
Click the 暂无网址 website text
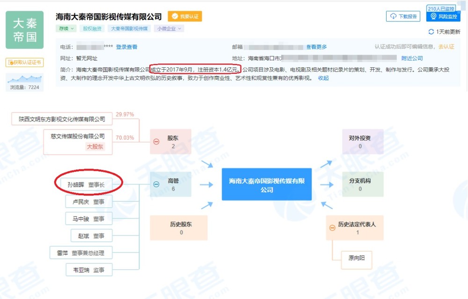(x=87, y=58)
